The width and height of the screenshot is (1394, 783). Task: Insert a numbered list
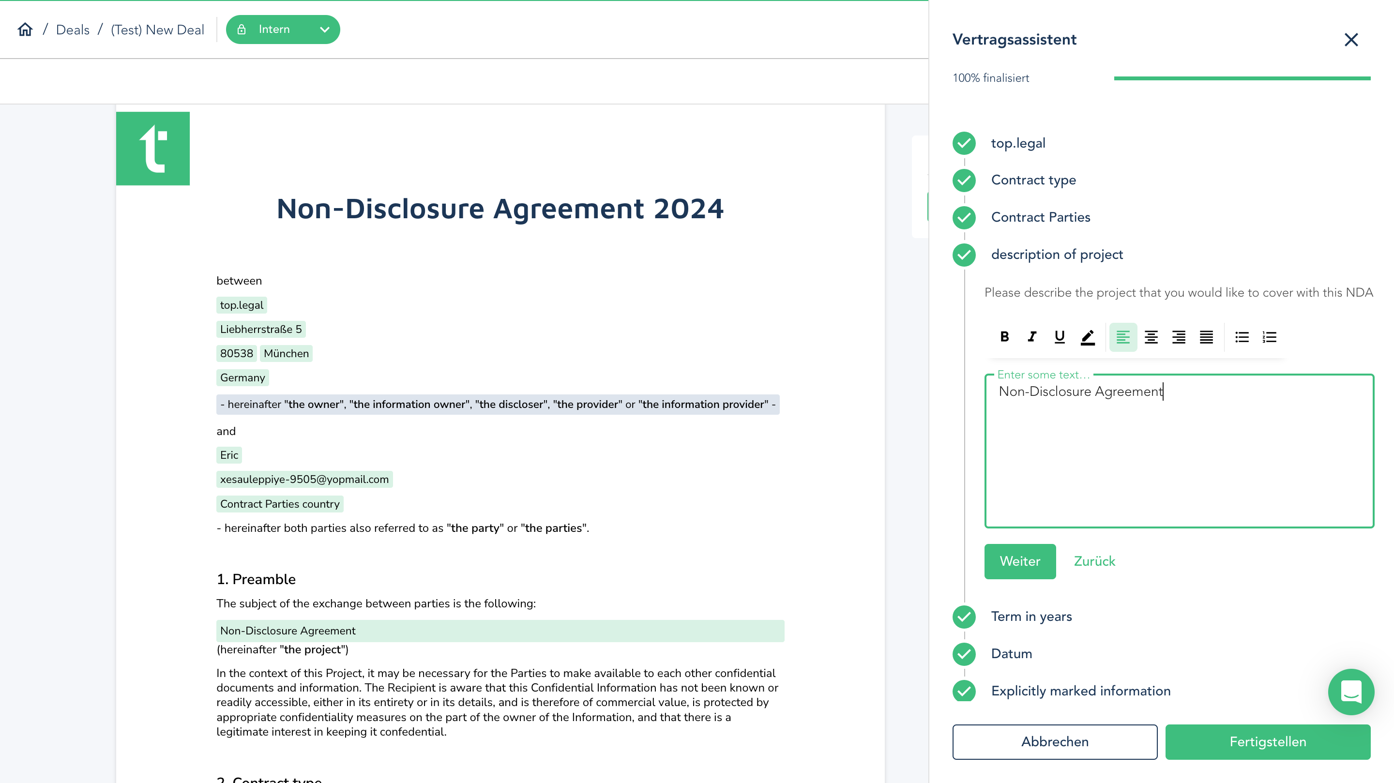pos(1270,337)
